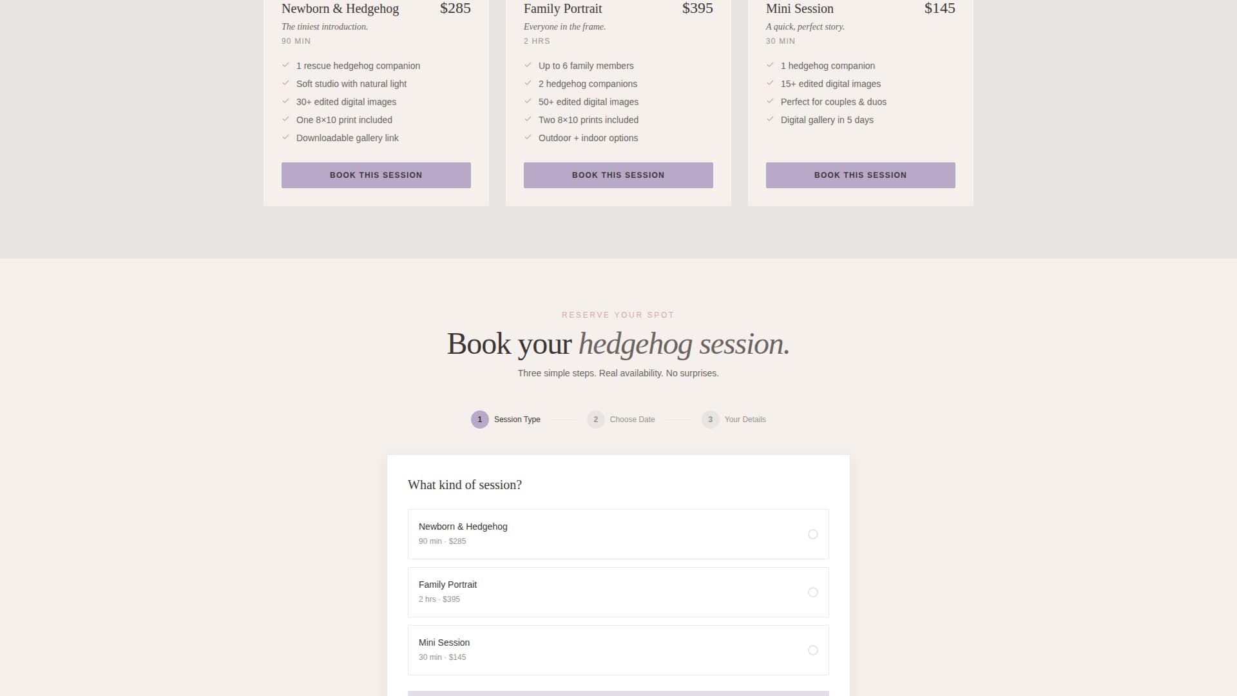Go to the Choose Date step
The image size is (1237, 696).
click(632, 420)
